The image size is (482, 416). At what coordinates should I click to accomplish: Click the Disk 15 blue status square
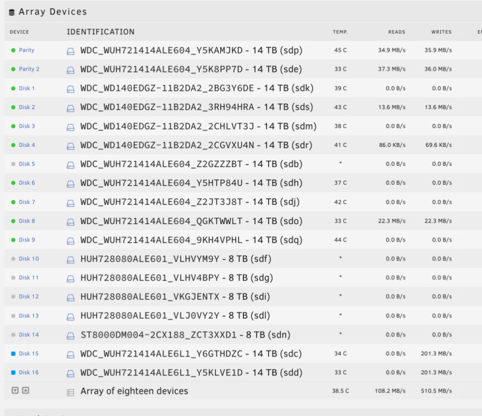(13, 353)
